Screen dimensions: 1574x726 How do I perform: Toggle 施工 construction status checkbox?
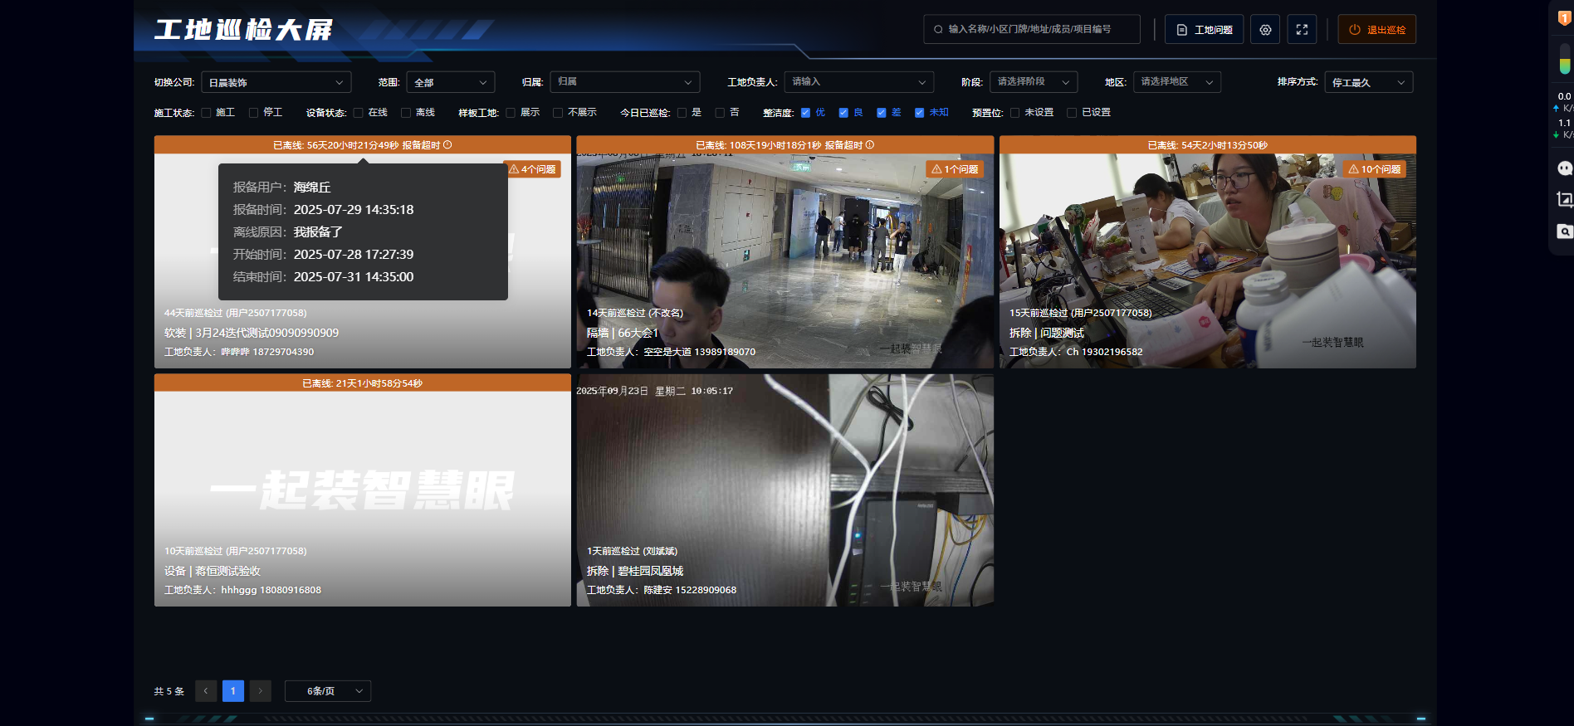[206, 113]
